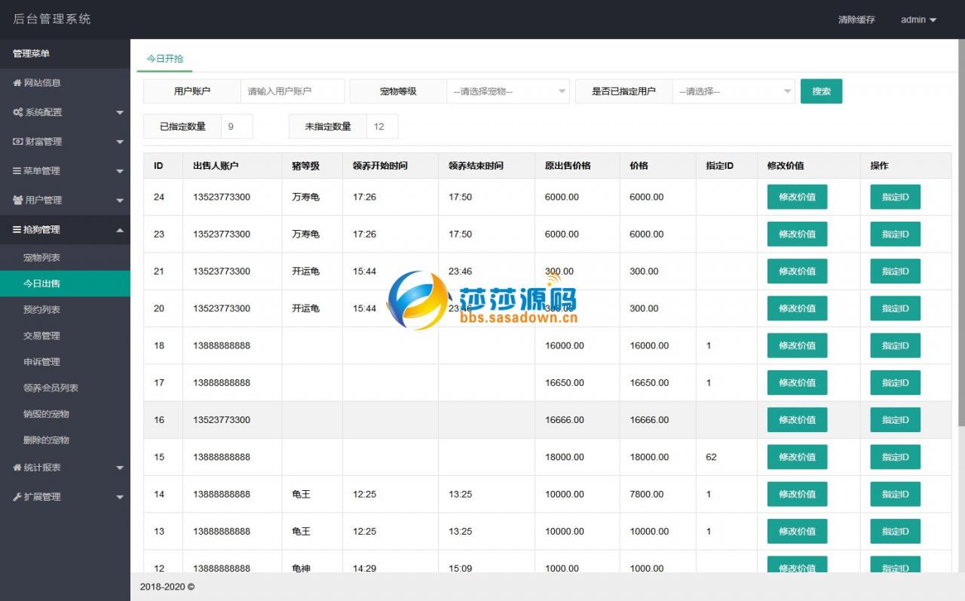Open the 宠物等级 dropdown

click(x=508, y=91)
